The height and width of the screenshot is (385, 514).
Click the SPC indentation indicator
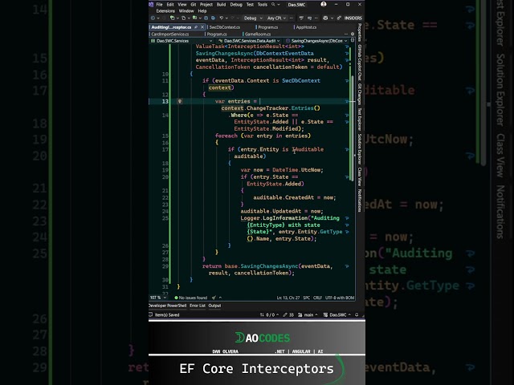click(307, 298)
